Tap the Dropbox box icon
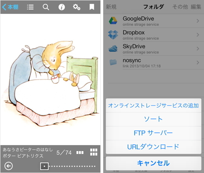The height and width of the screenshot is (173, 204). (113, 35)
